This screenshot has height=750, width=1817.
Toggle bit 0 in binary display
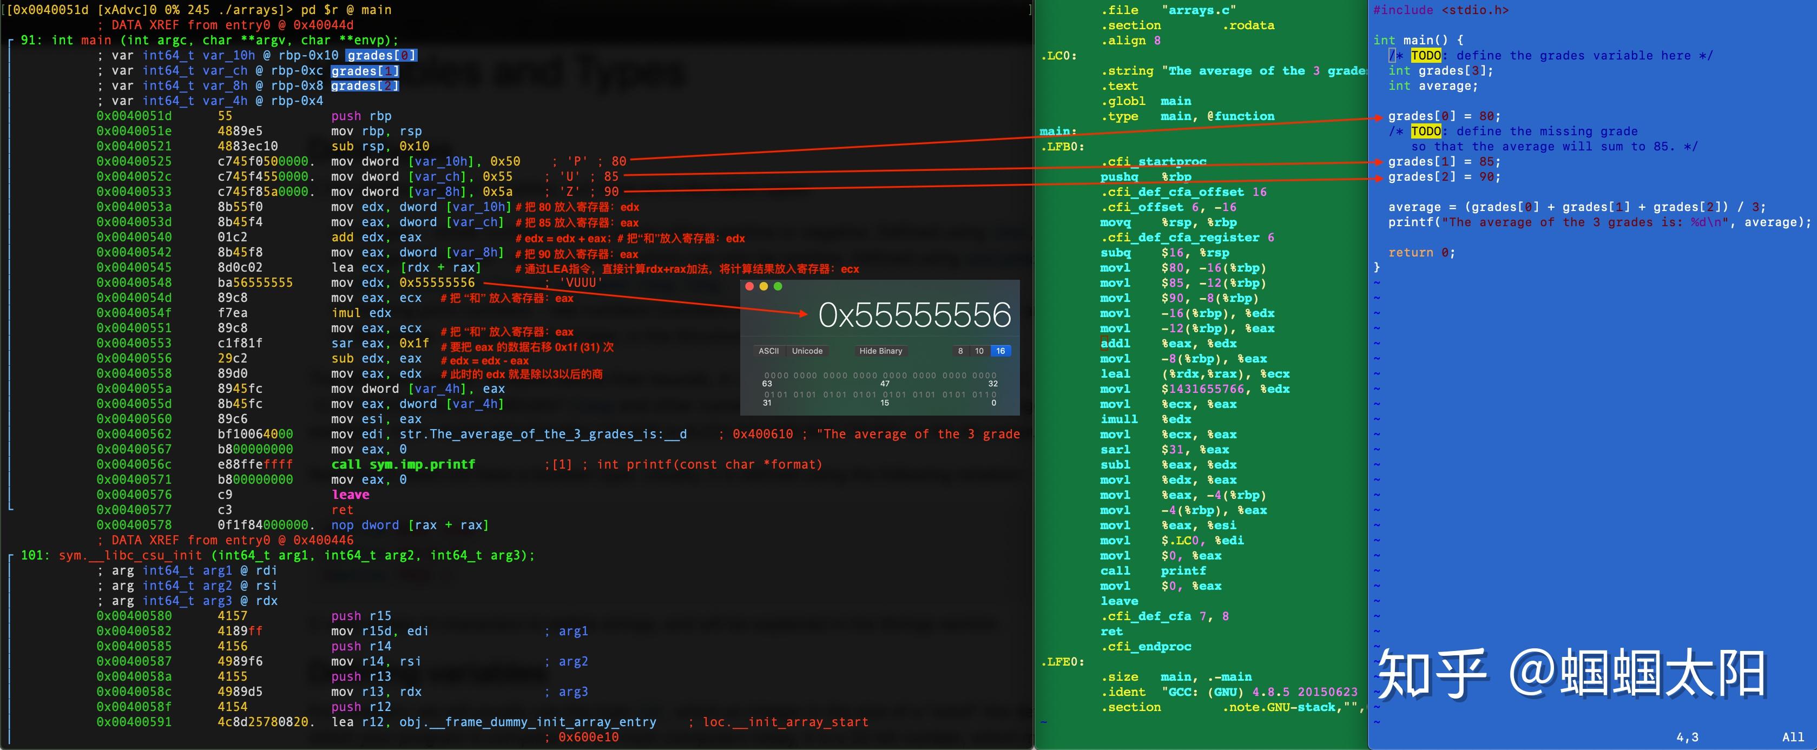coord(994,394)
